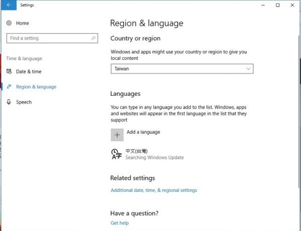The width and height of the screenshot is (301, 231).
Task: Open the Taiwan country dropdown
Action: tap(182, 69)
